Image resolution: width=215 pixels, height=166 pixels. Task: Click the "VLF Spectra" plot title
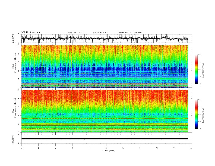pyautogui.click(x=31, y=33)
